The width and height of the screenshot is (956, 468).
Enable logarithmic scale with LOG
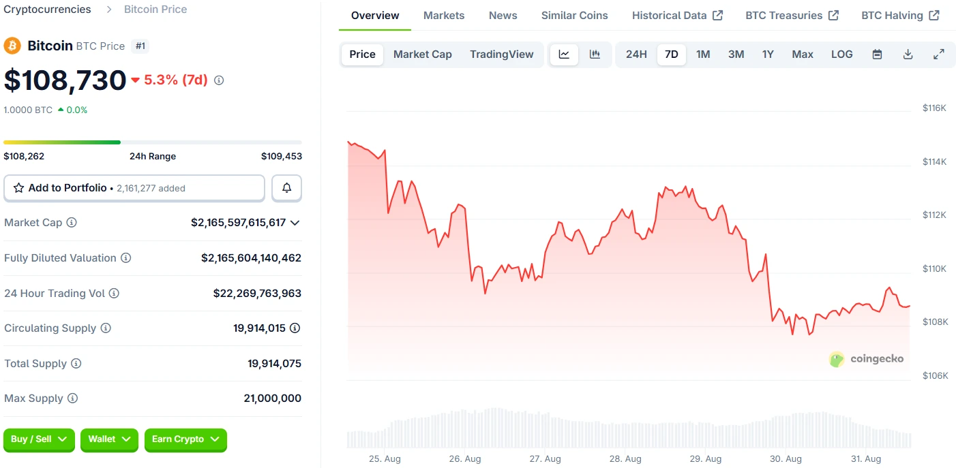point(841,54)
